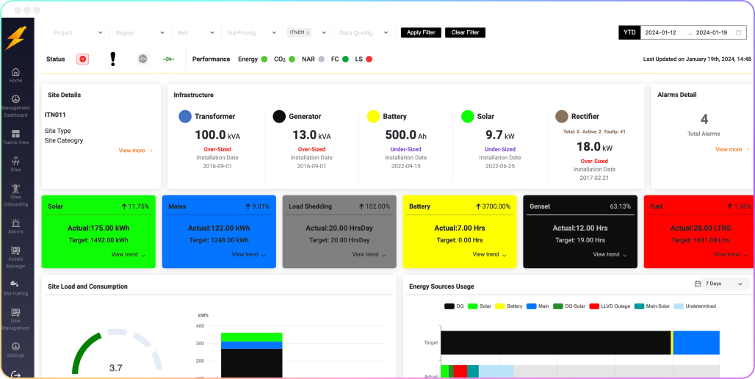This screenshot has height=379, width=755.
Task: Open the Alarms section in sidebar
Action: click(x=15, y=225)
